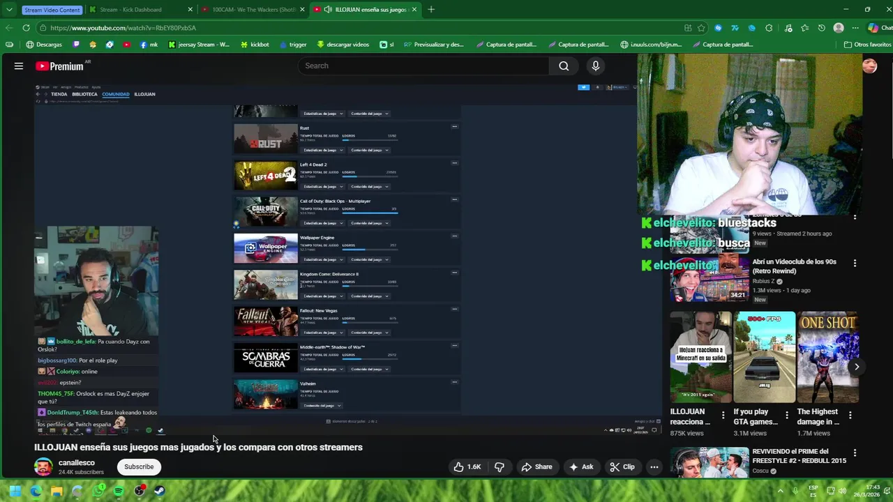The height and width of the screenshot is (502, 893).
Task: Open the canallesco channel avatar
Action: 43,467
